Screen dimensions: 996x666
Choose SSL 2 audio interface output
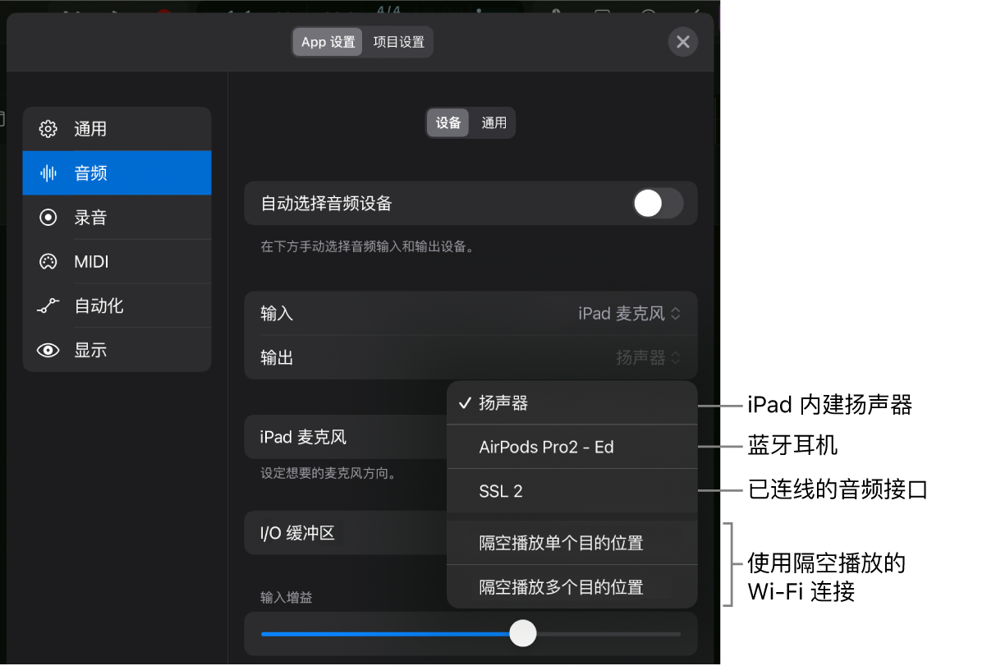pyautogui.click(x=571, y=491)
